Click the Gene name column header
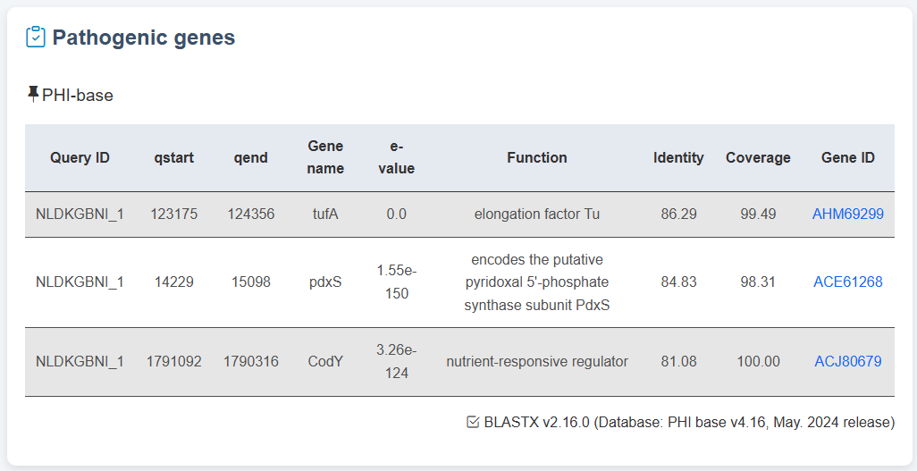Screen dimensions: 917x471 click(325, 157)
